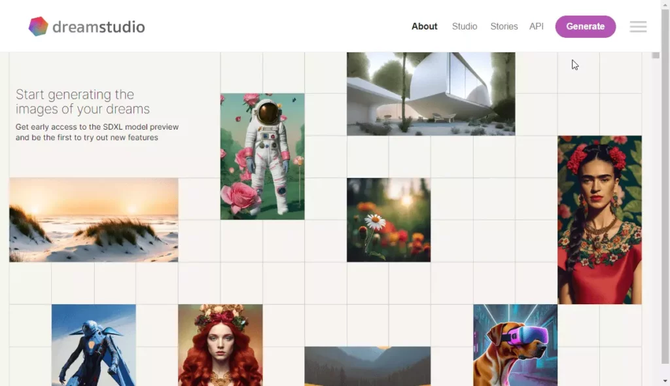The image size is (670, 386).
Task: Click the dreamstudio wordmark text
Action: 99,27
